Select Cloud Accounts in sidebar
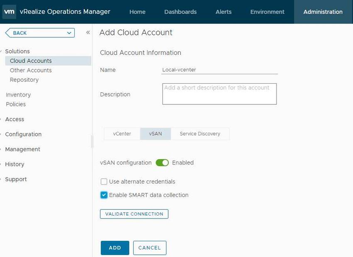This screenshot has height=257, width=353. pyautogui.click(x=48, y=61)
